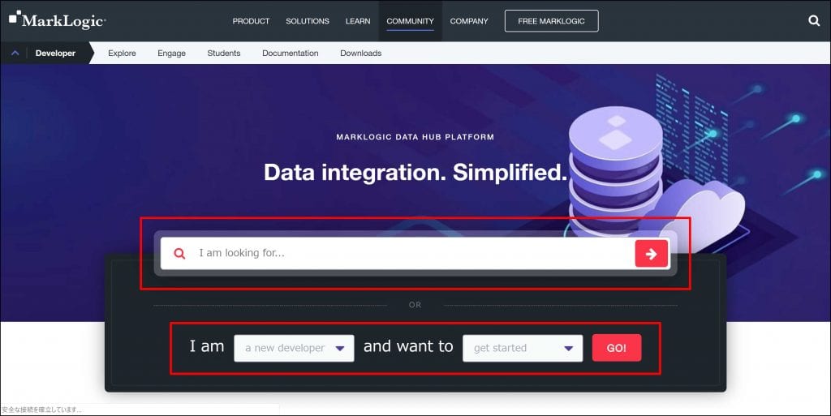The image size is (831, 416).
Task: Expand the 'get started' dropdown
Action: coord(522,348)
